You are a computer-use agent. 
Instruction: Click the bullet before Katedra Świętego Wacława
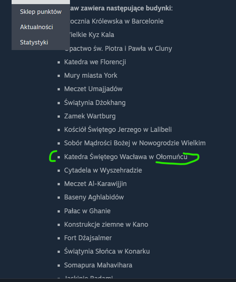coord(59,157)
